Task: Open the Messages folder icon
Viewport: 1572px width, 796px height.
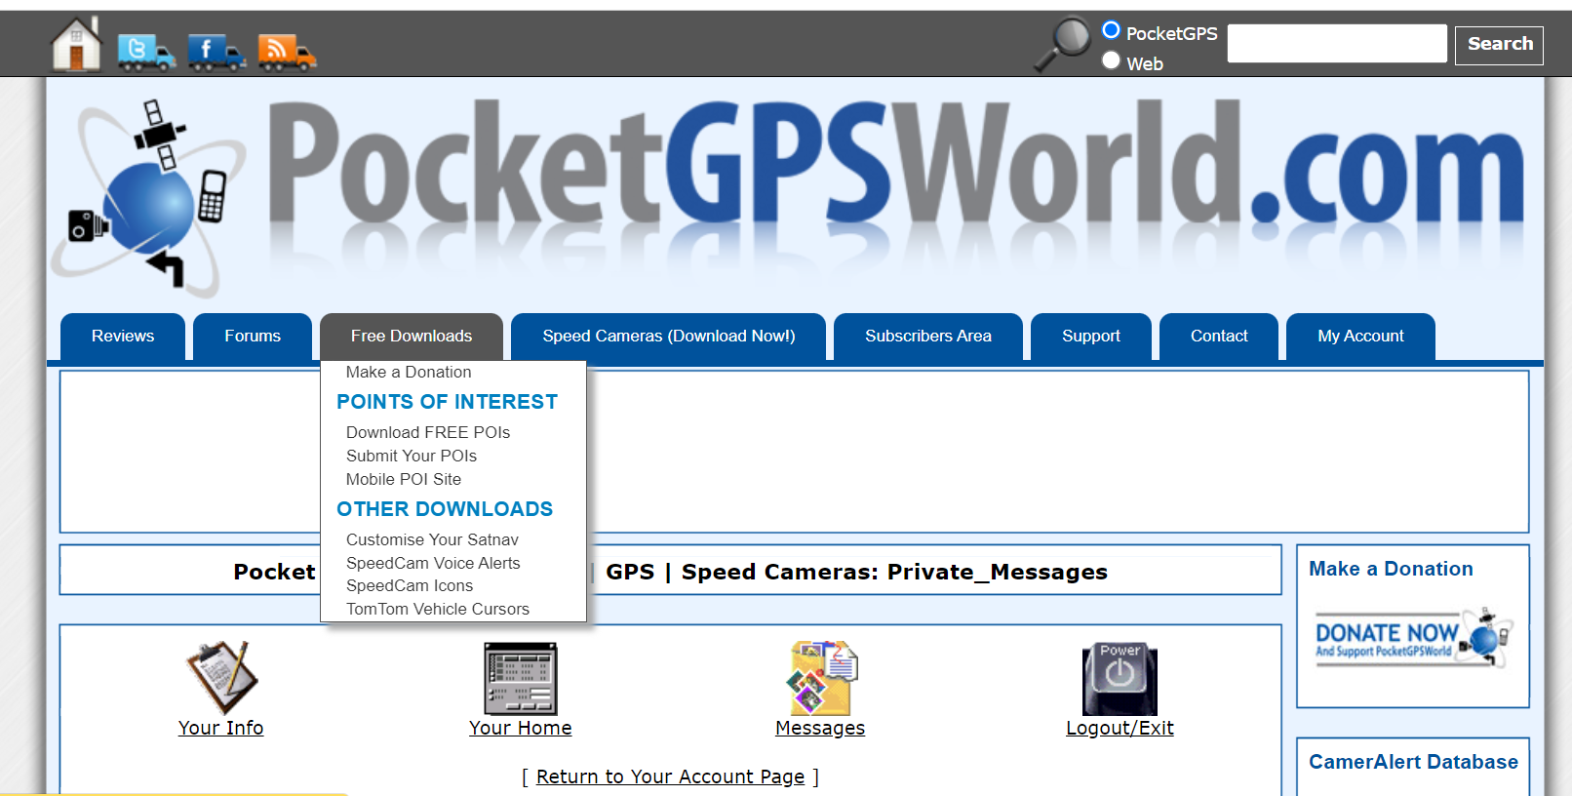Action: [x=821, y=678]
